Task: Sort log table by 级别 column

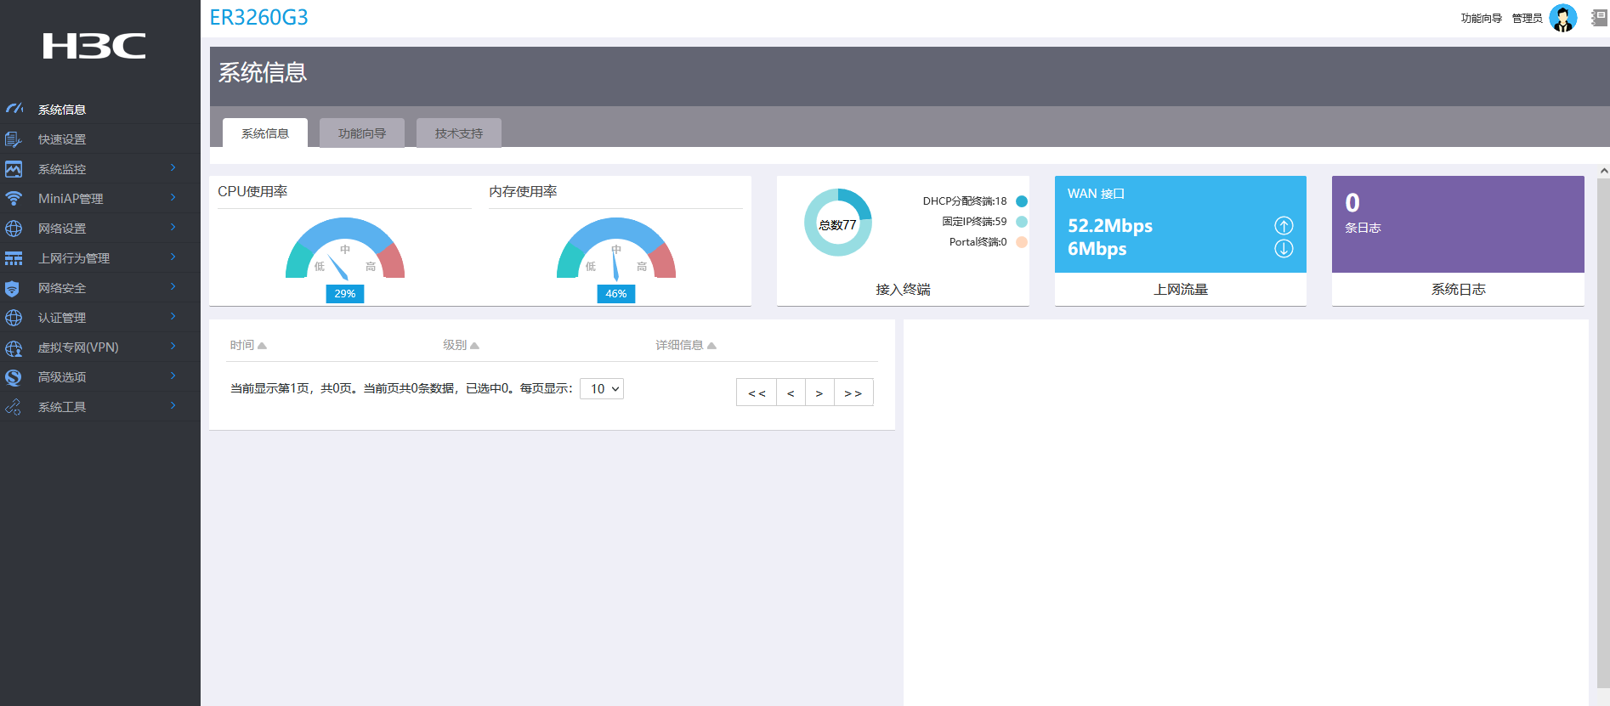Action: pyautogui.click(x=461, y=345)
